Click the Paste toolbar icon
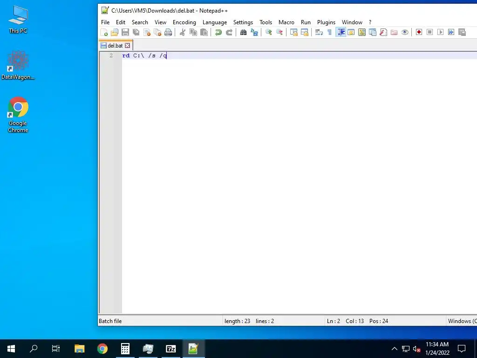Viewport: 477px width, 358px height. (x=204, y=32)
